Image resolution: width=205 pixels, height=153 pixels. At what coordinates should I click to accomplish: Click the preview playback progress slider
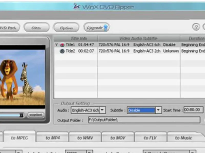coord(12,115)
